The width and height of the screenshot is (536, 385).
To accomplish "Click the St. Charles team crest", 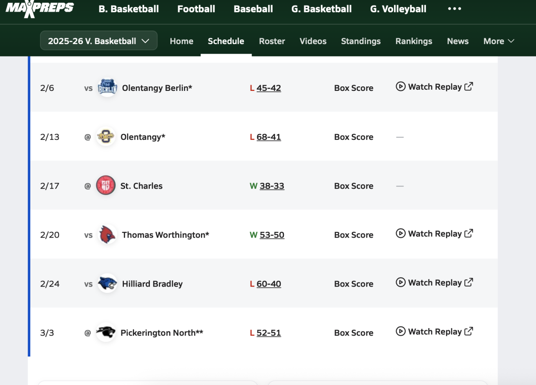I will point(106,186).
